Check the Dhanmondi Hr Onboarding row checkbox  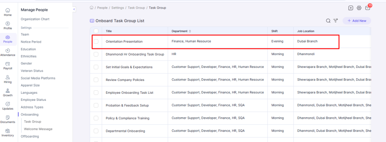pos(96,54)
